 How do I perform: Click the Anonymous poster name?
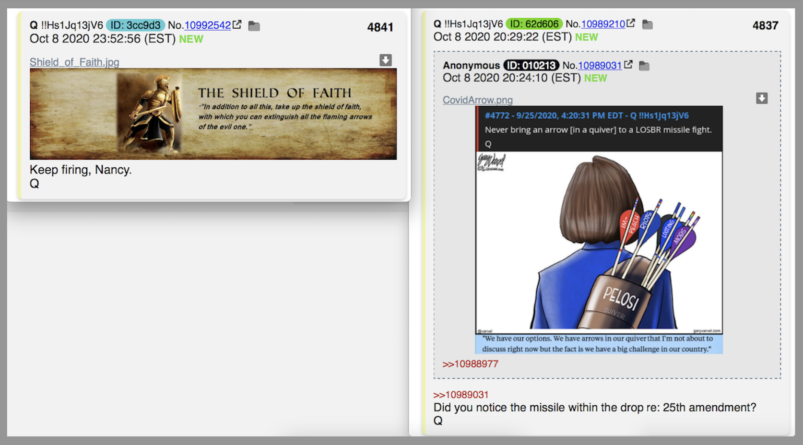pyautogui.click(x=471, y=65)
